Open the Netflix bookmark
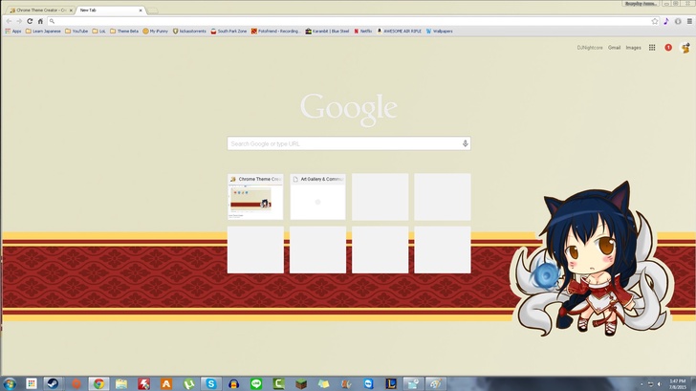 point(362,31)
